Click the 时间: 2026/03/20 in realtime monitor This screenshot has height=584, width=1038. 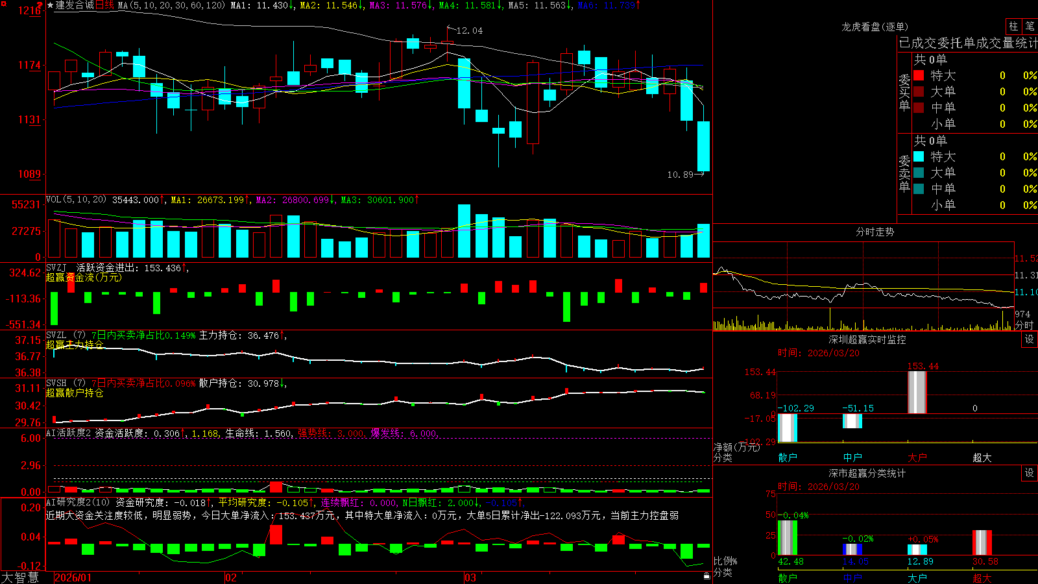point(818,353)
